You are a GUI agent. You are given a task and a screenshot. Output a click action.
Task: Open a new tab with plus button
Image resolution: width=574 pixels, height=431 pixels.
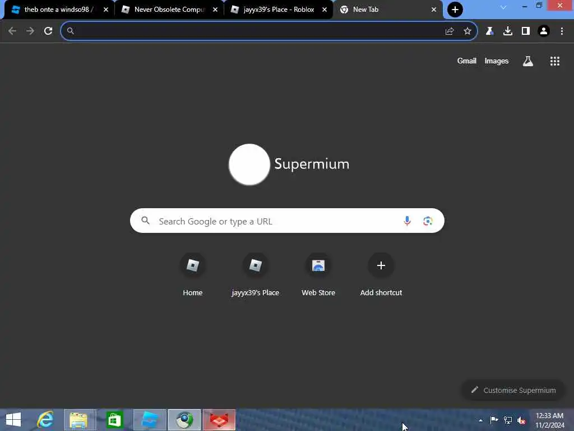pyautogui.click(x=455, y=10)
